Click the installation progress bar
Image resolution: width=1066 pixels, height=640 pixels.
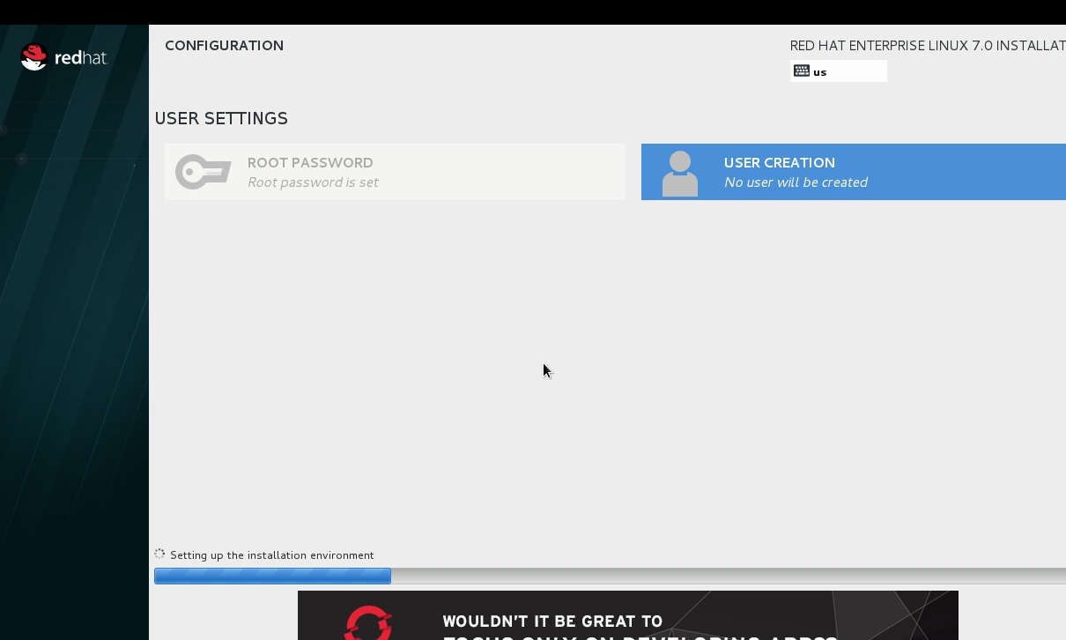[x=610, y=576]
